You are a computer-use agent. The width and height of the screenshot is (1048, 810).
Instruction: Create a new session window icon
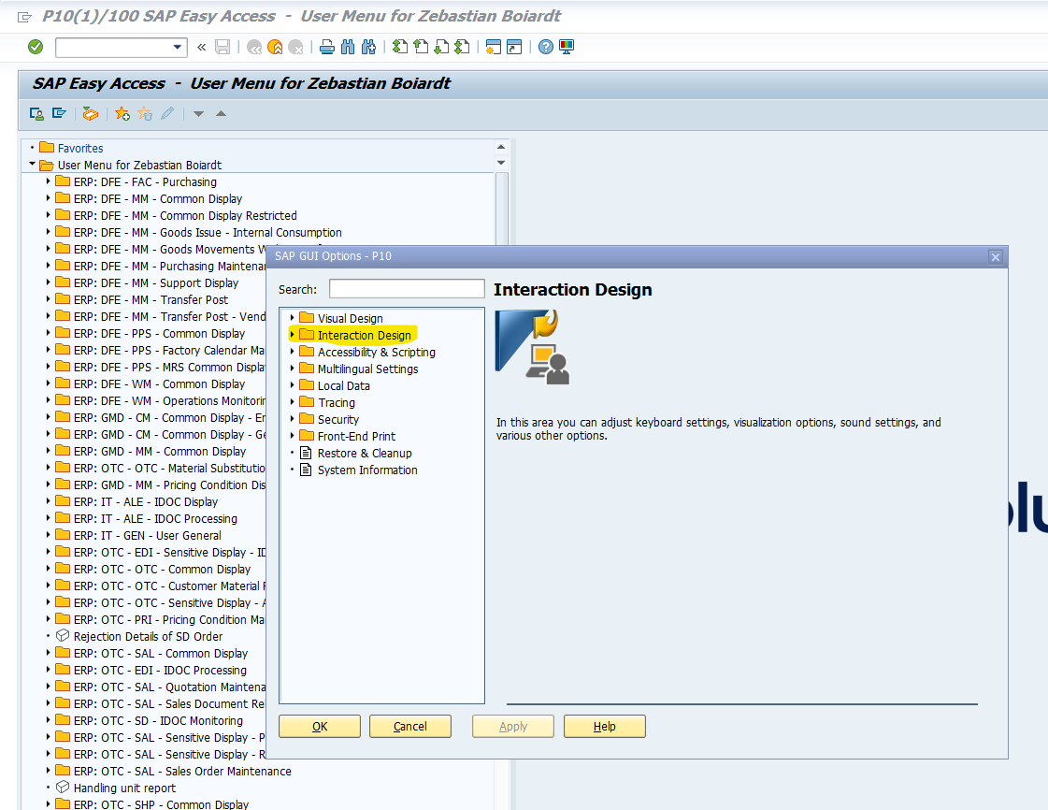pos(494,47)
